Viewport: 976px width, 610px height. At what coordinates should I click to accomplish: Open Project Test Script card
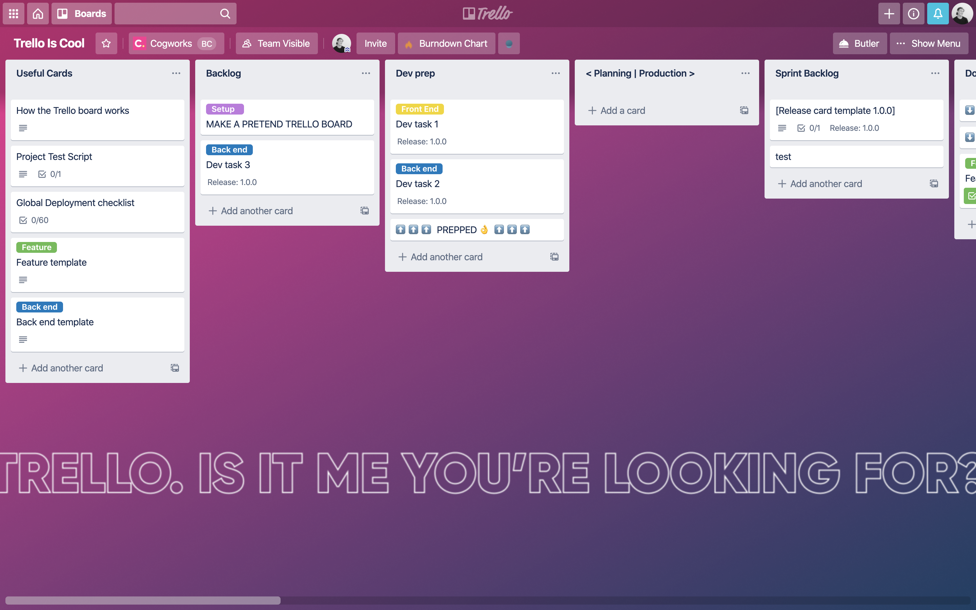[x=98, y=166]
